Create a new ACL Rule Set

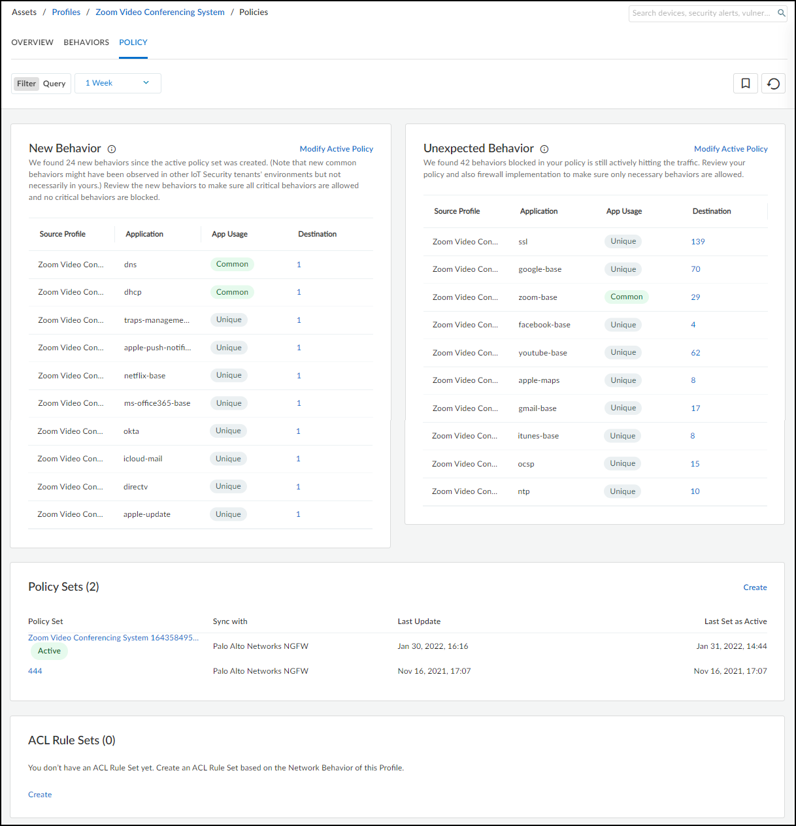pos(40,795)
